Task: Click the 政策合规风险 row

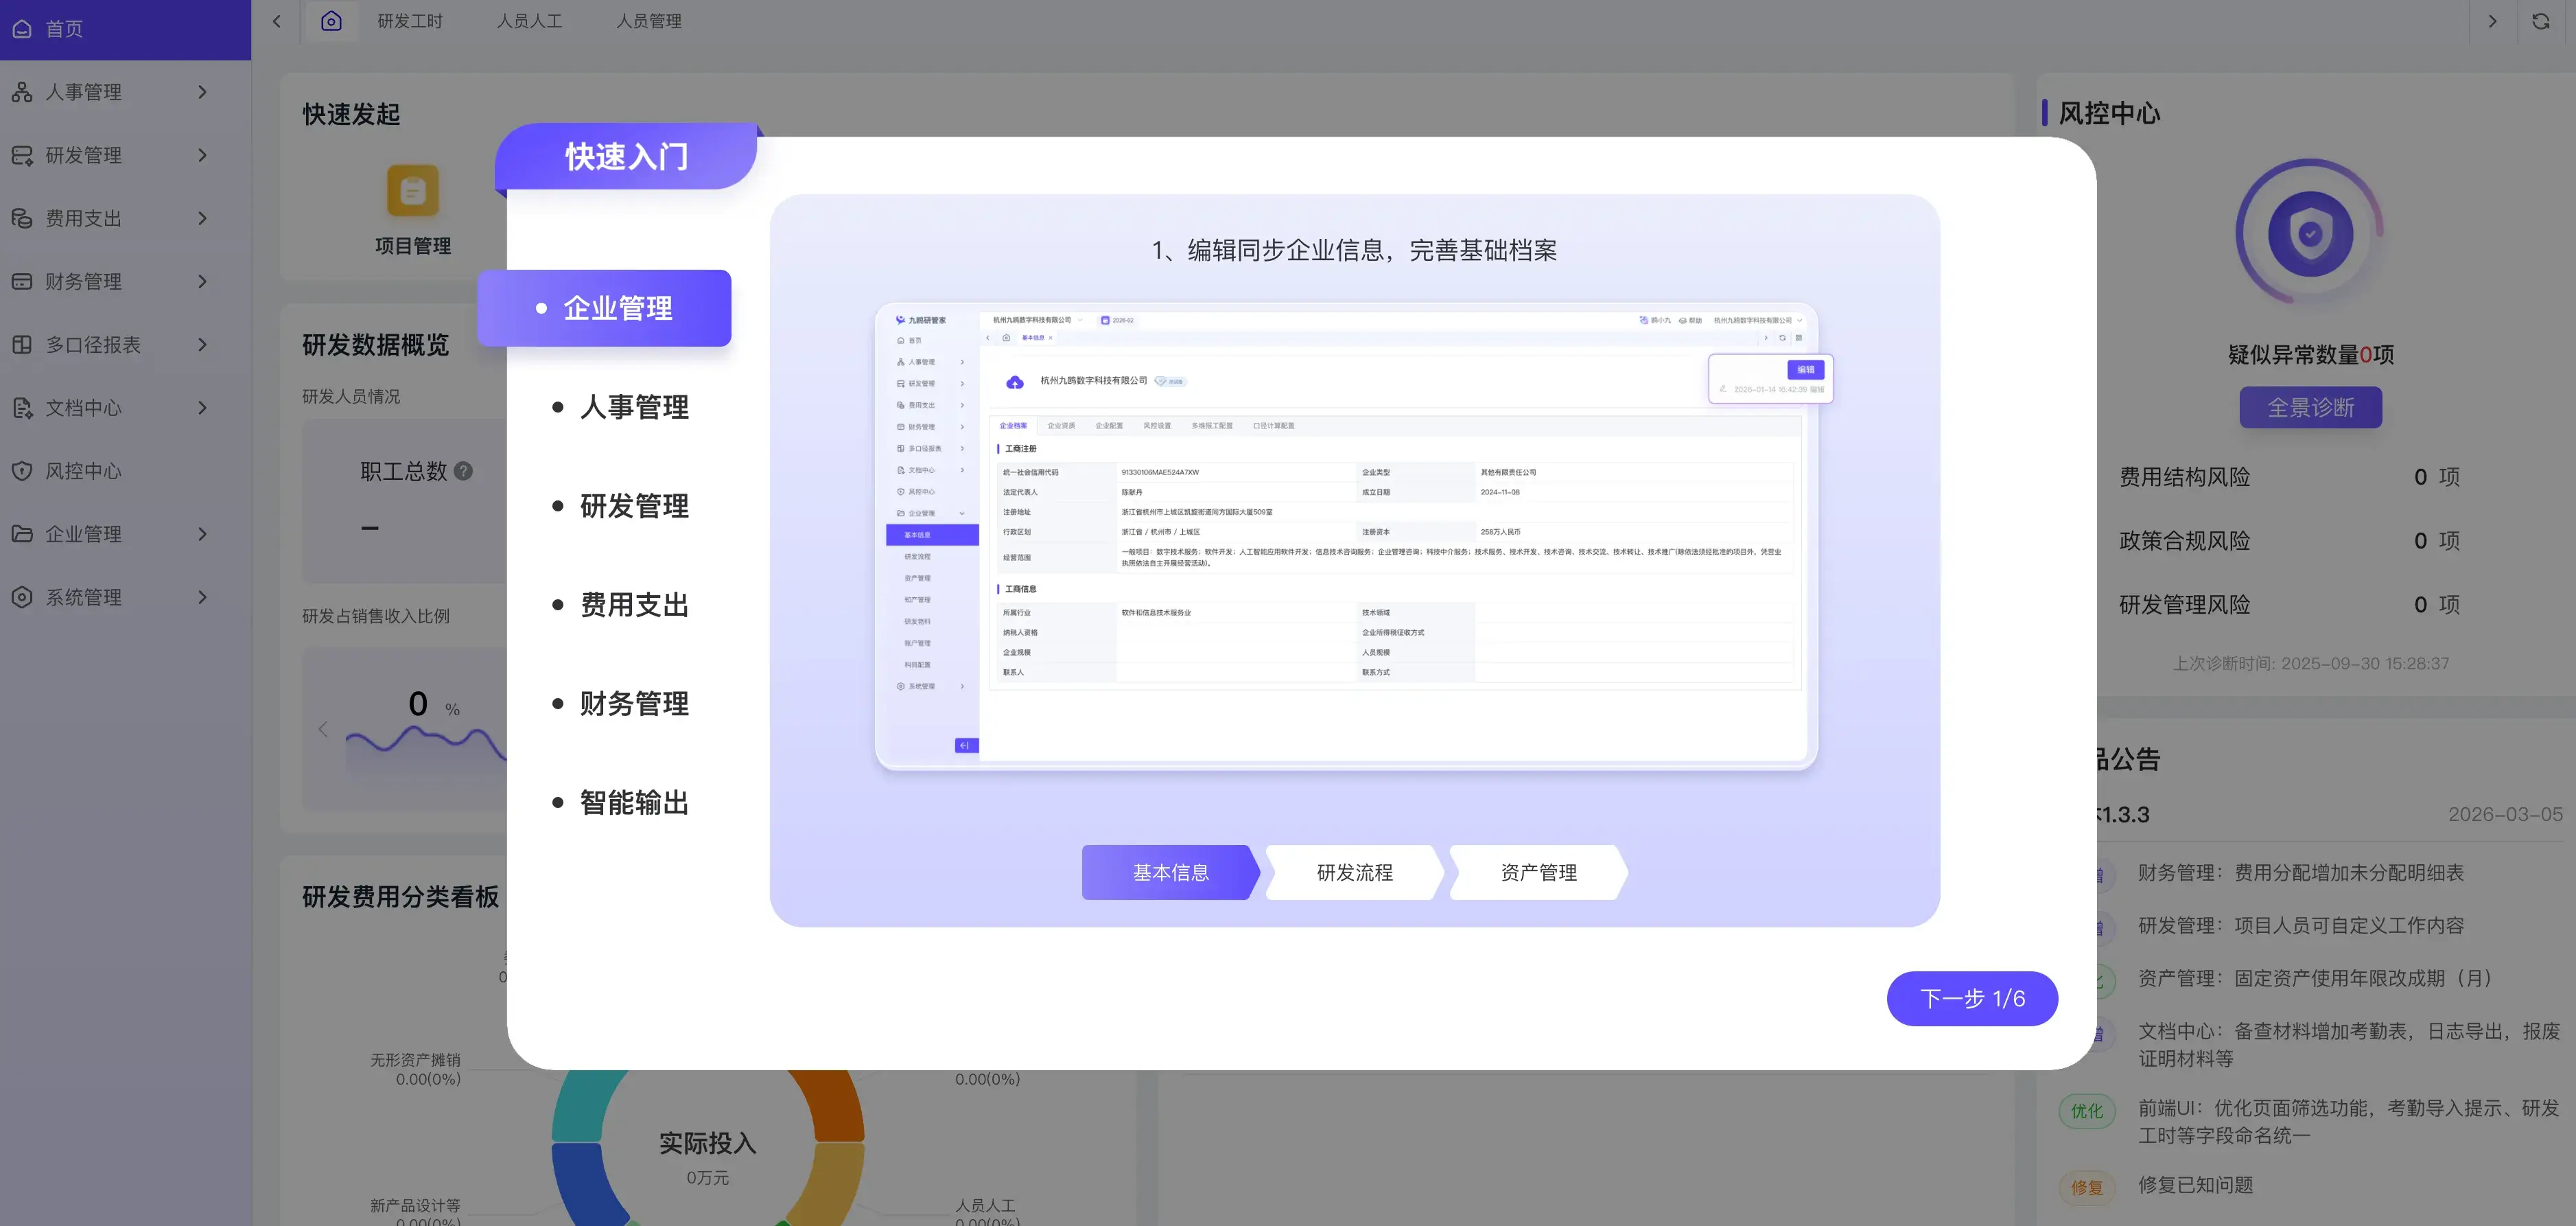Action: (2289, 541)
